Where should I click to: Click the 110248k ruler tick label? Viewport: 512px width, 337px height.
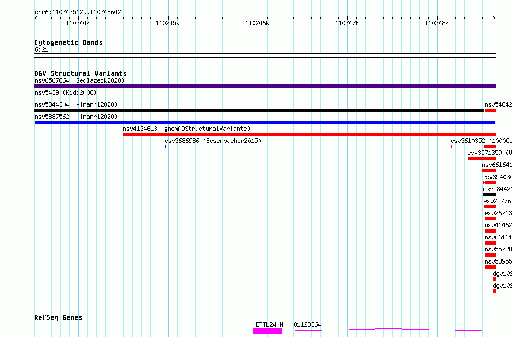coord(437,23)
